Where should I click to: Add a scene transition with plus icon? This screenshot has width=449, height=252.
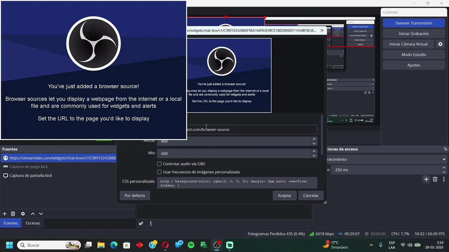[x=426, y=179]
